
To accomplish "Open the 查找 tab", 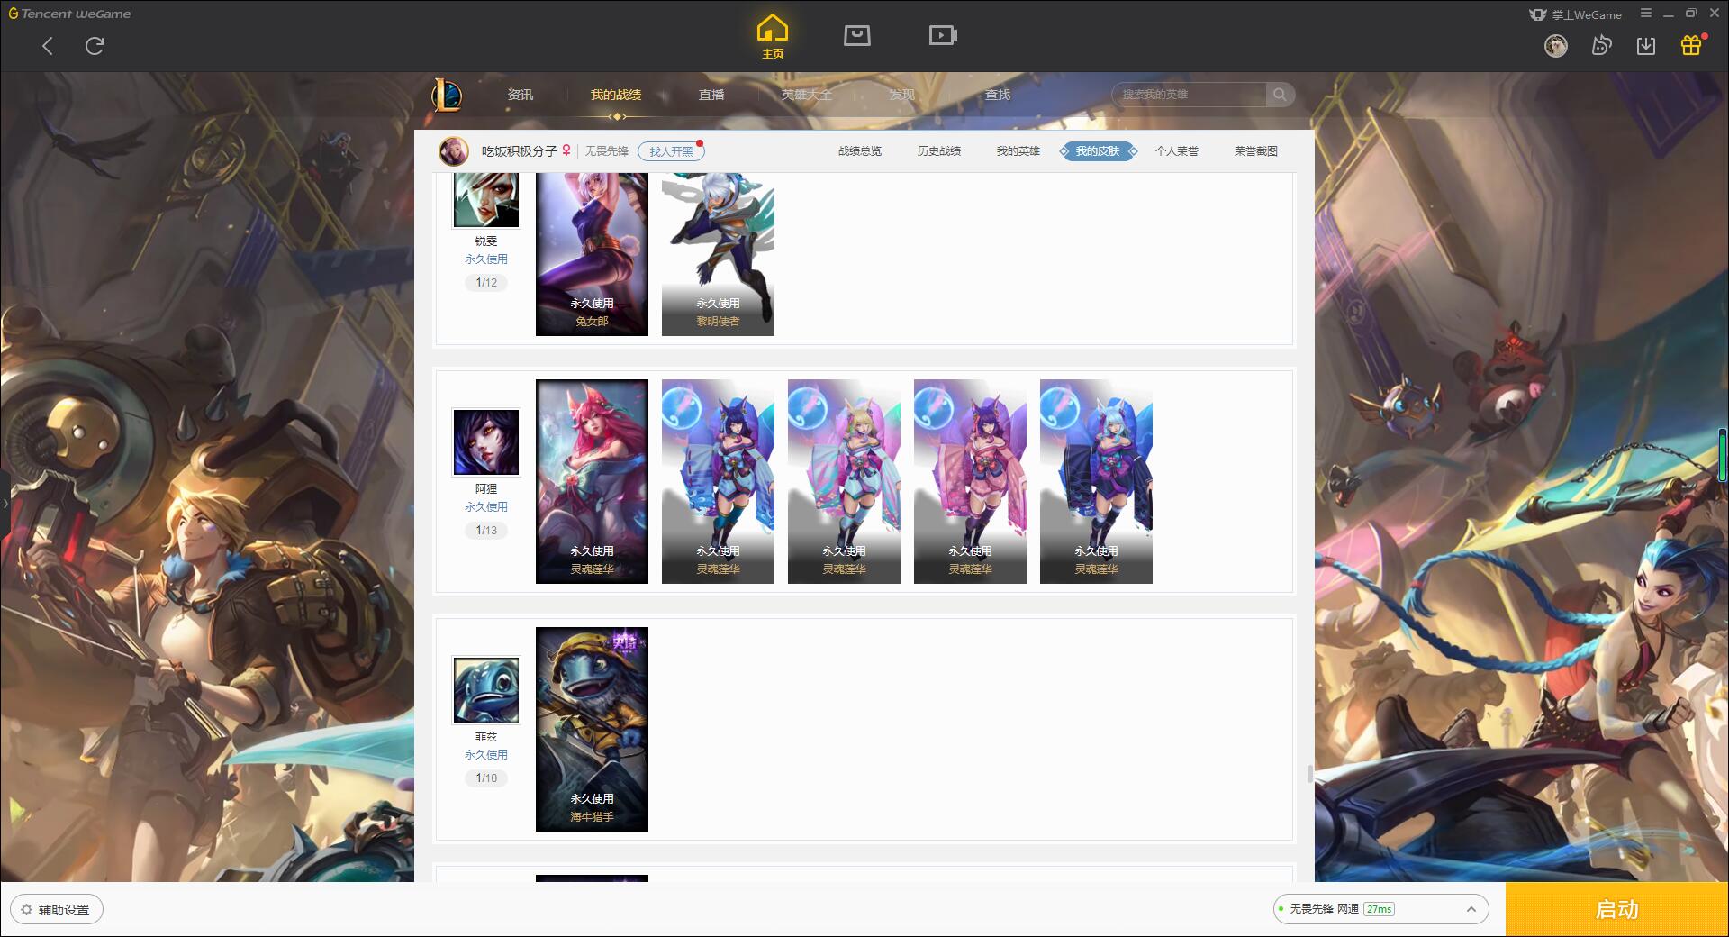I will point(998,95).
